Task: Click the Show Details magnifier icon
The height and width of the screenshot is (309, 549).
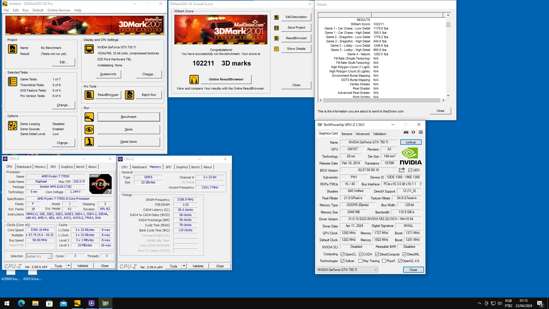Action: pos(277,49)
